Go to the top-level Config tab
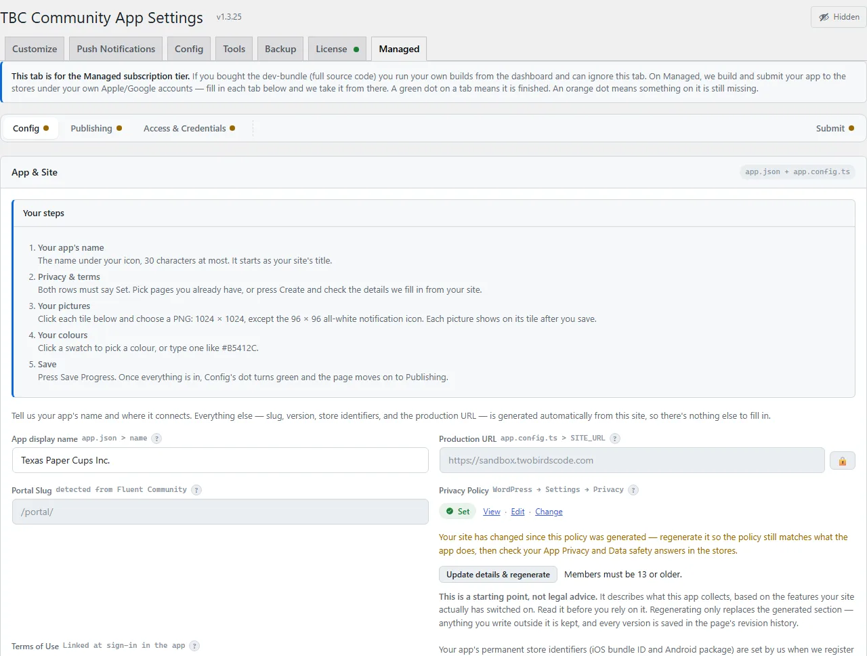The height and width of the screenshot is (656, 867). click(x=189, y=49)
